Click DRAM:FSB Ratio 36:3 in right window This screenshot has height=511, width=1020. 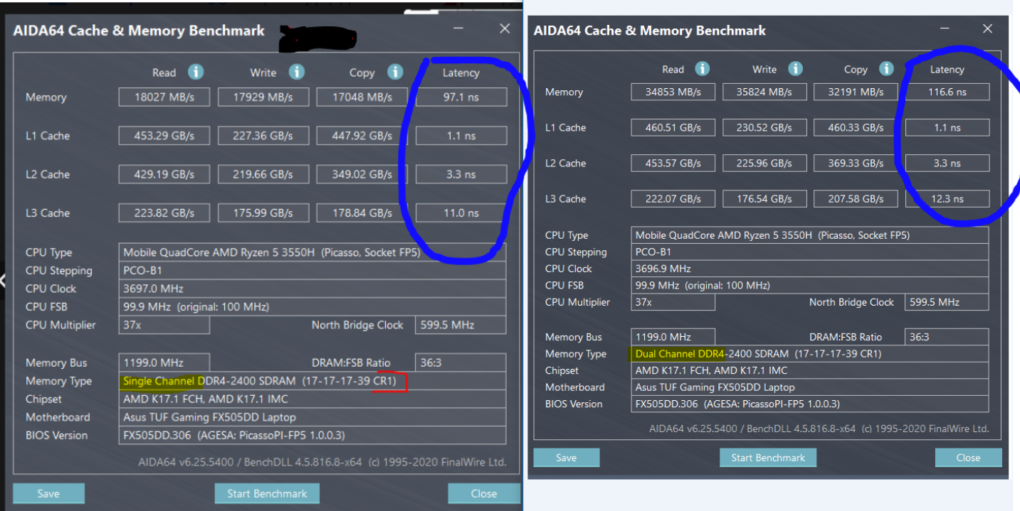[947, 337]
